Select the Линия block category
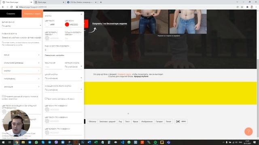This screenshot has width=259, height=145. [168, 122]
